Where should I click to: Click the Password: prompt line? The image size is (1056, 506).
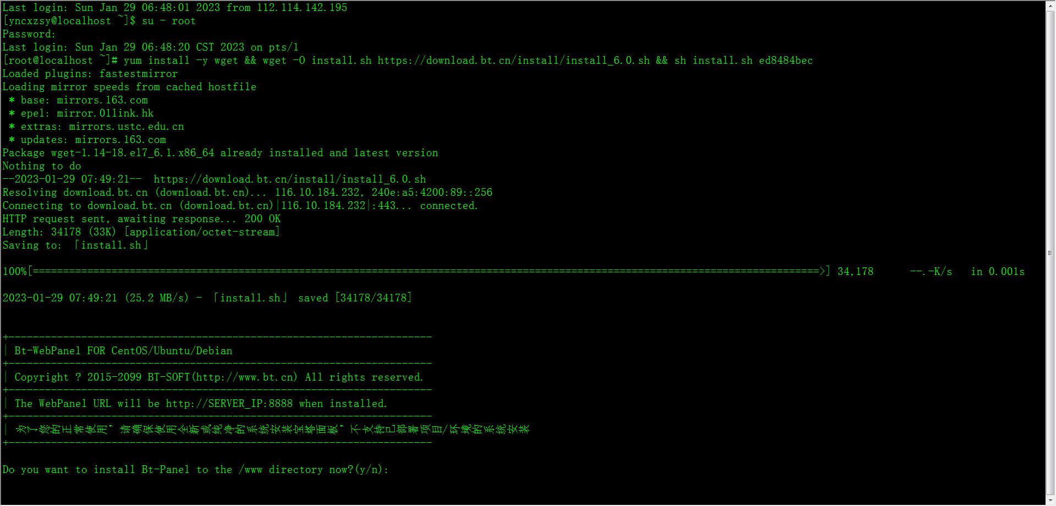pos(29,34)
